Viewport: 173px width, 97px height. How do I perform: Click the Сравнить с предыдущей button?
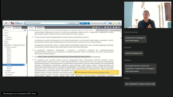point(116,30)
